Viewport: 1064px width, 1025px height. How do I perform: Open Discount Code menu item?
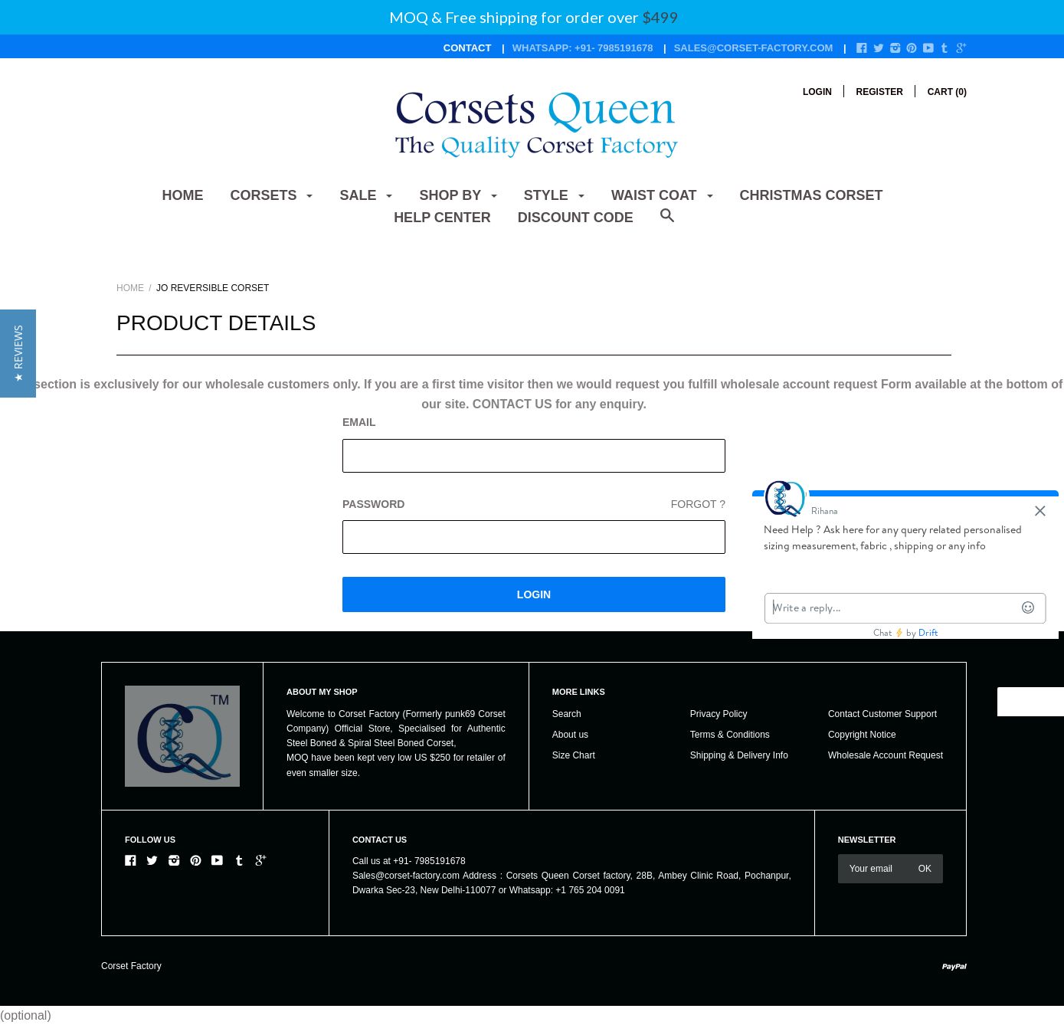(575, 218)
